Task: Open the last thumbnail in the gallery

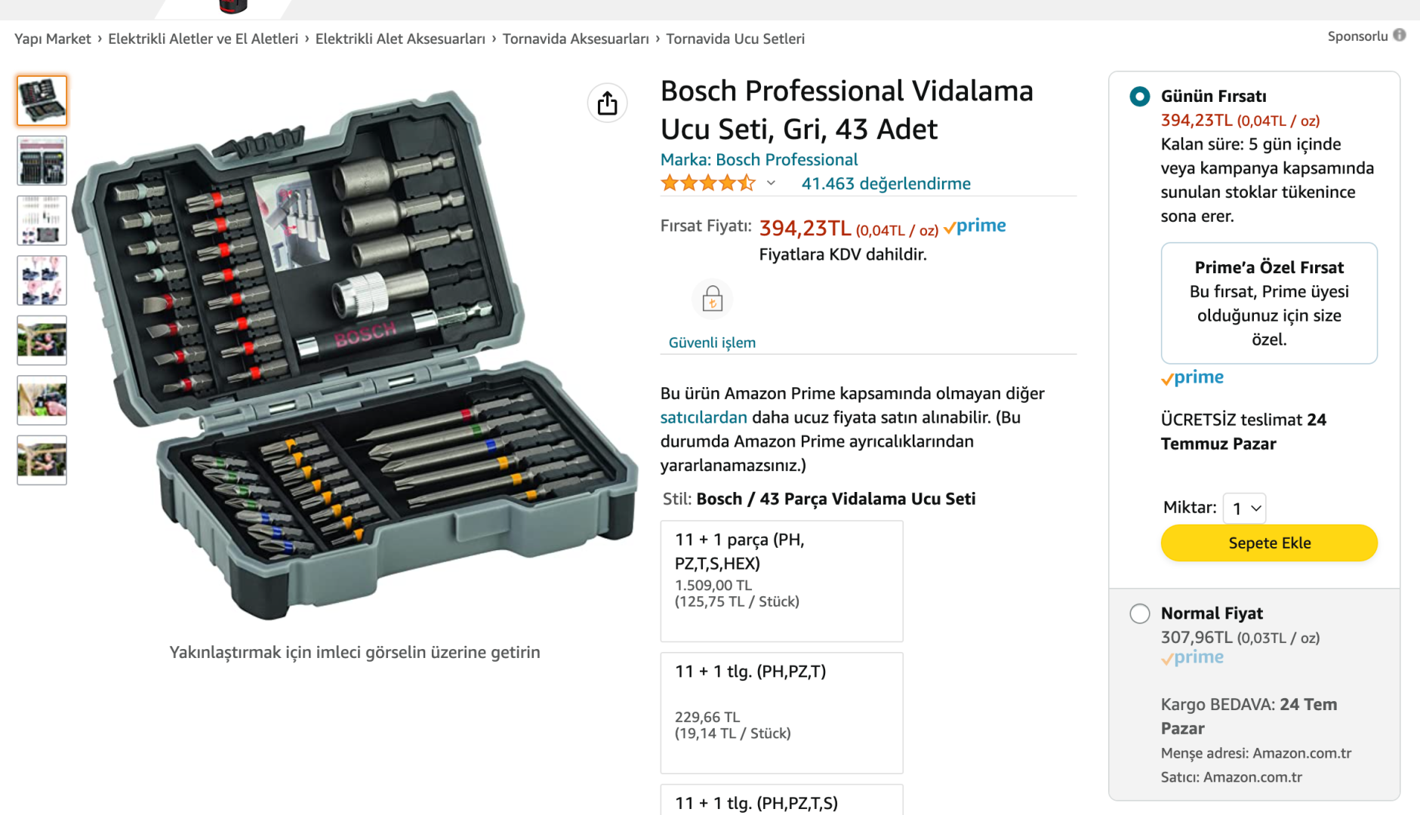Action: [42, 460]
